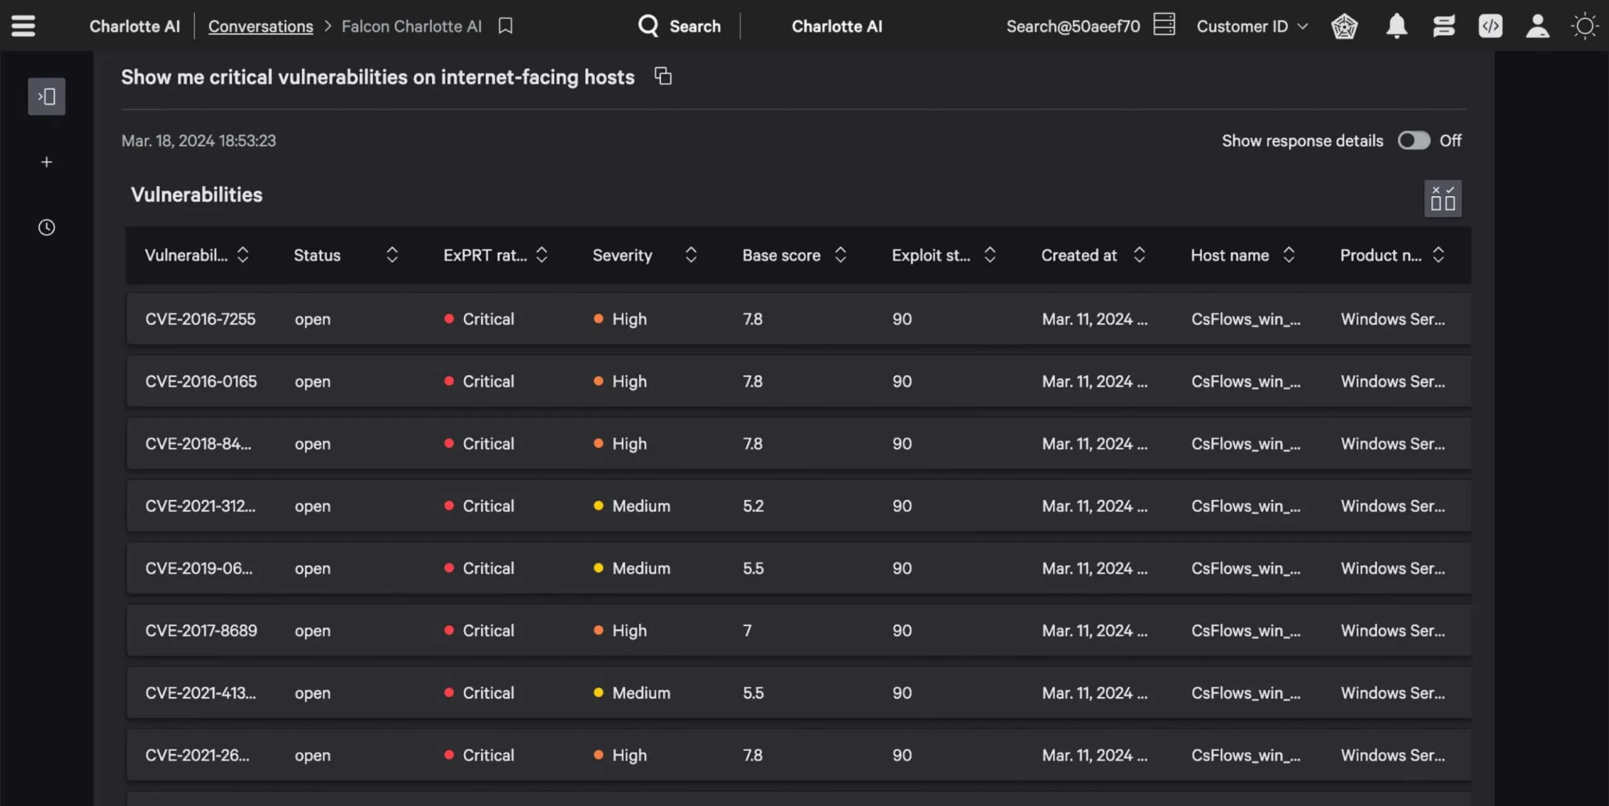Select the CVE-2021-413... vulnerability
Viewport: 1609px width, 806px height.
[200, 692]
